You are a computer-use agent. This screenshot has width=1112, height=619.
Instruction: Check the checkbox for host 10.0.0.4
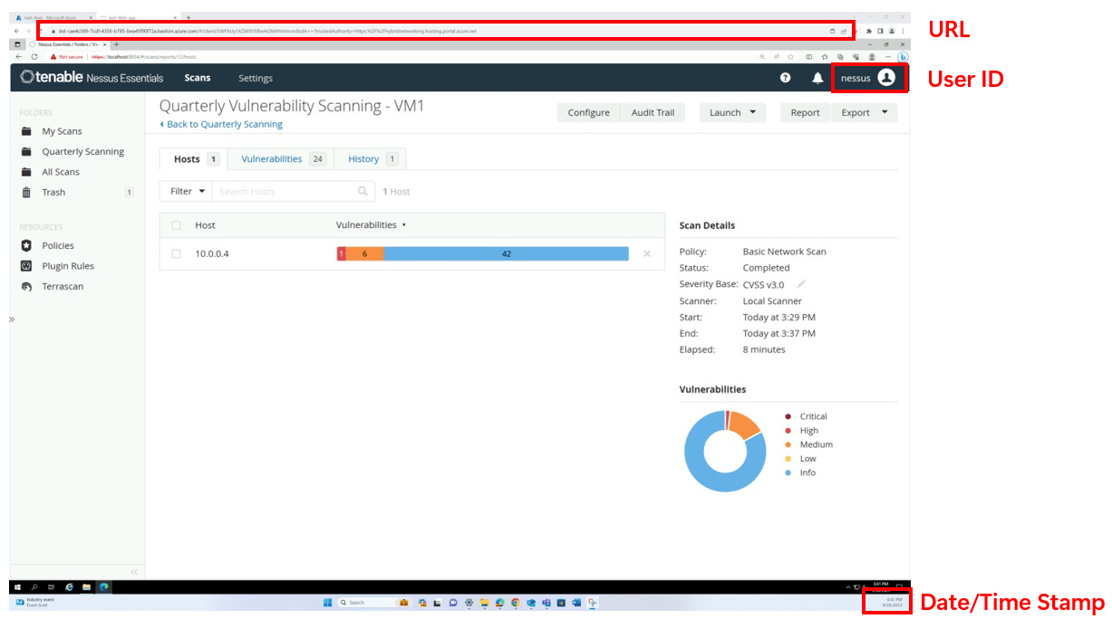[176, 253]
